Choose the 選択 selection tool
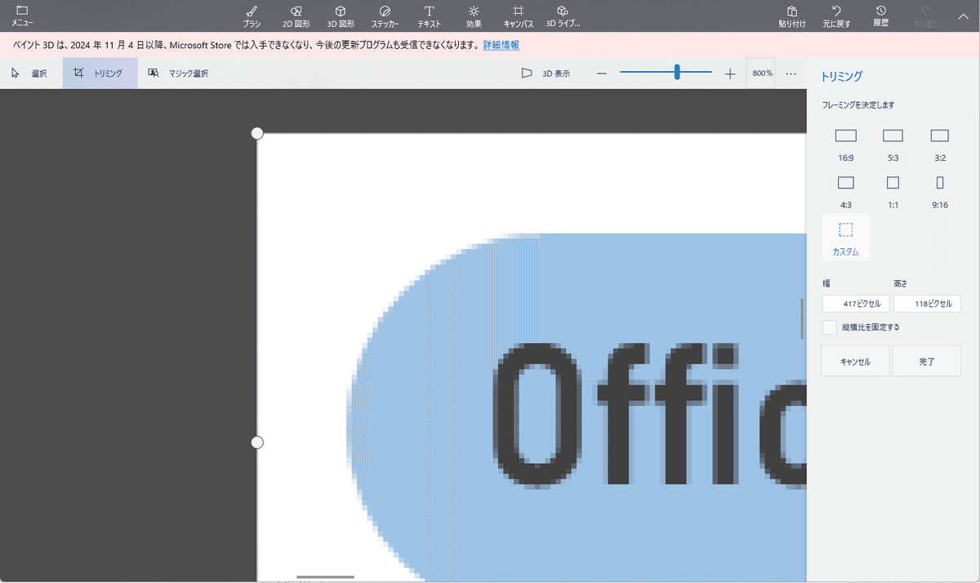Viewport: 980px width, 583px height. tap(30, 73)
